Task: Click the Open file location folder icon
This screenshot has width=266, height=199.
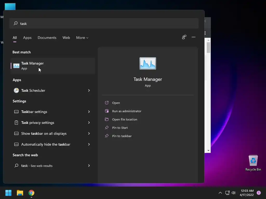Action: pos(107,119)
